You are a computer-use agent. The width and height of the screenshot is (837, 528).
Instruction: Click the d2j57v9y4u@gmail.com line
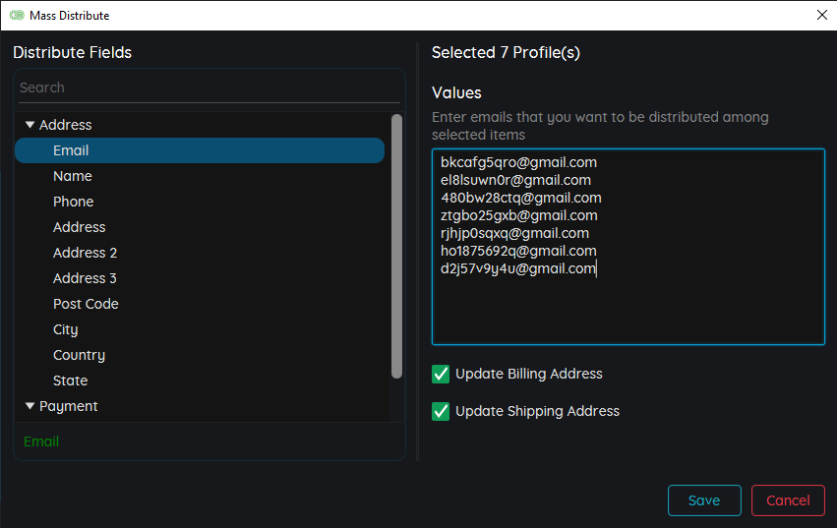(517, 268)
